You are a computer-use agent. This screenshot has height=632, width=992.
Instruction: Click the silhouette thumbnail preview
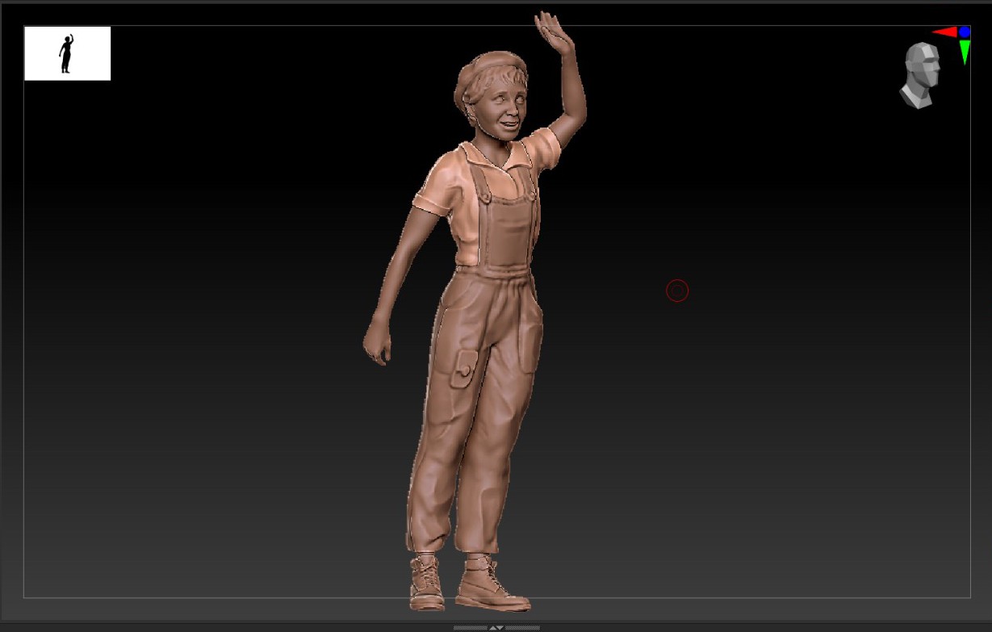pos(67,53)
